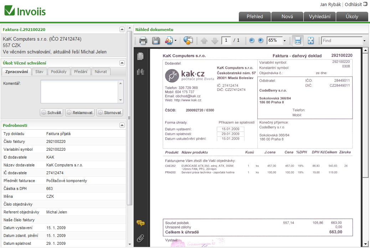Screen dimensions: 370x248
Task: Click the Odhlásit logout link
Action: pyautogui.click(x=353, y=5)
